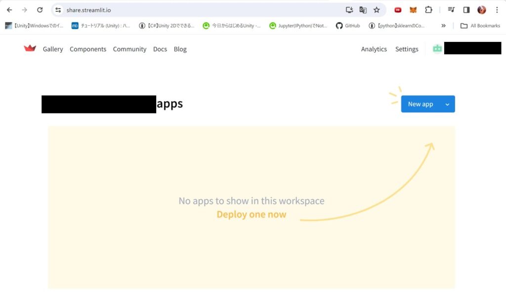Open the GitHub bookmark

(x=348, y=26)
